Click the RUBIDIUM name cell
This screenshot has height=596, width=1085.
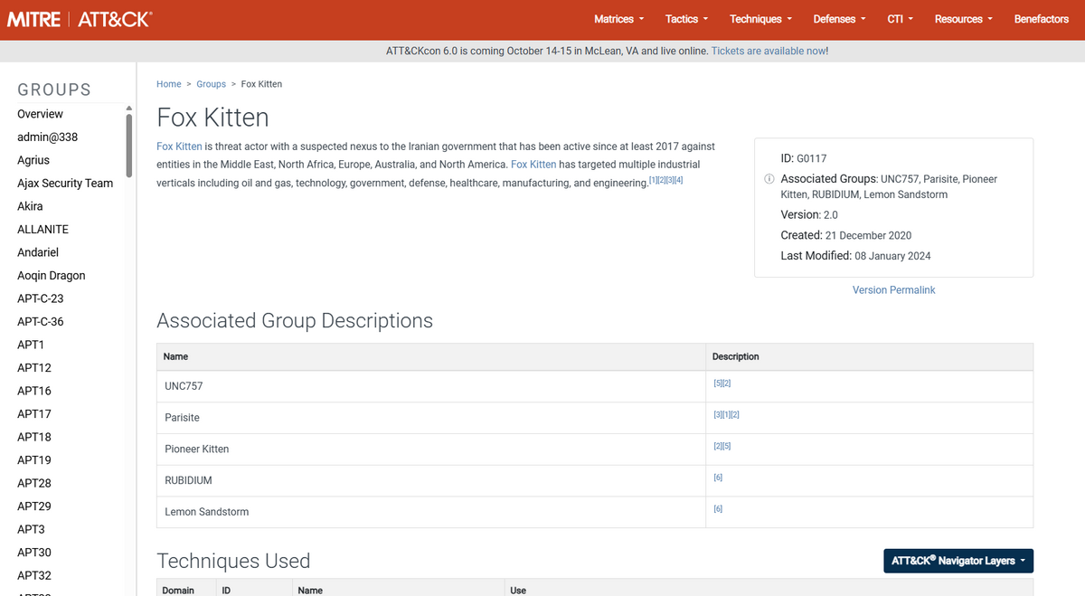[430, 480]
